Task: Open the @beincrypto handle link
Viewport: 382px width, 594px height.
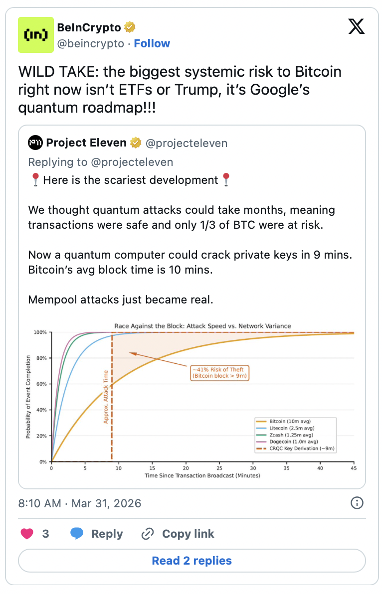Action: click(91, 43)
